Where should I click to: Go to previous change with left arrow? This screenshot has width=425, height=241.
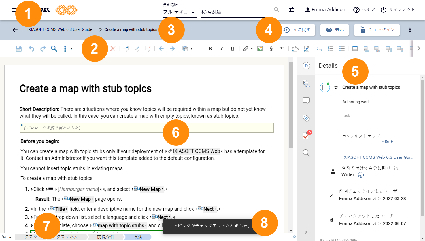click(161, 49)
